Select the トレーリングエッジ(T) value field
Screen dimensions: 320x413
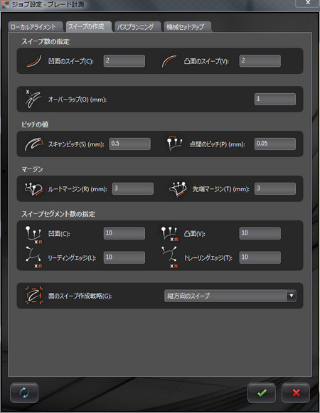point(260,257)
